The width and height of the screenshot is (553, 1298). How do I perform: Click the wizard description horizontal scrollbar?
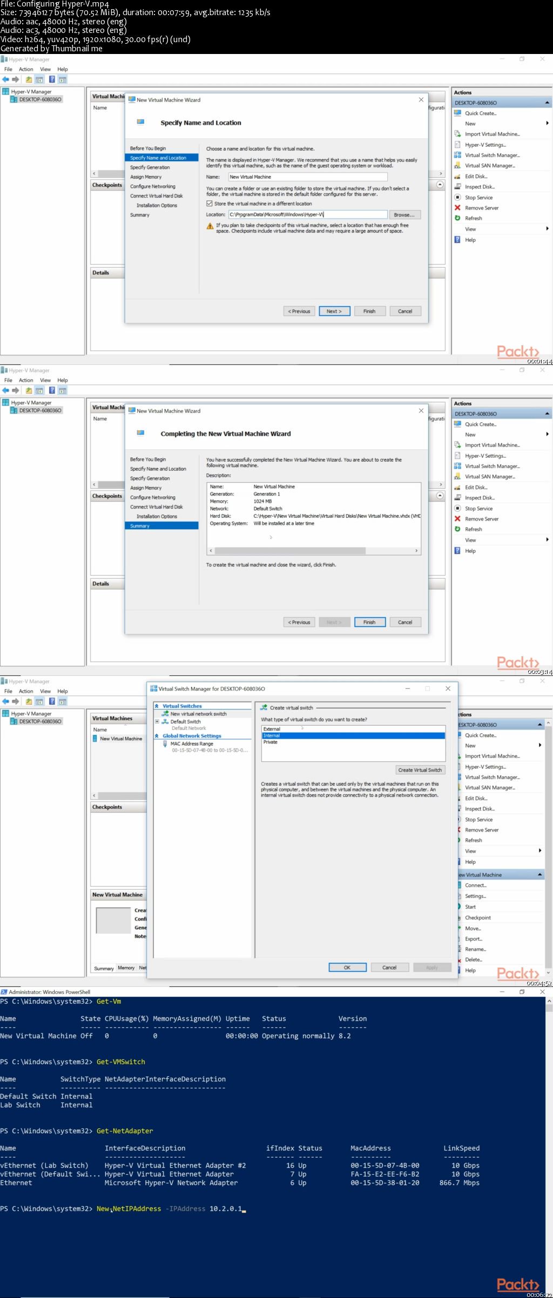click(x=313, y=551)
